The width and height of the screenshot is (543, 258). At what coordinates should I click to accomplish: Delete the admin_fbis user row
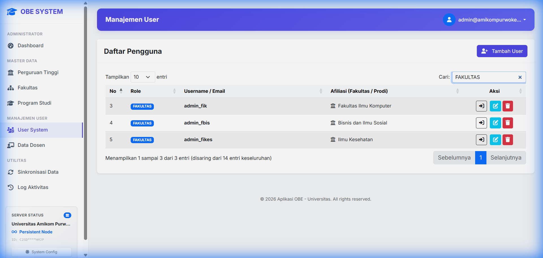[508, 123]
